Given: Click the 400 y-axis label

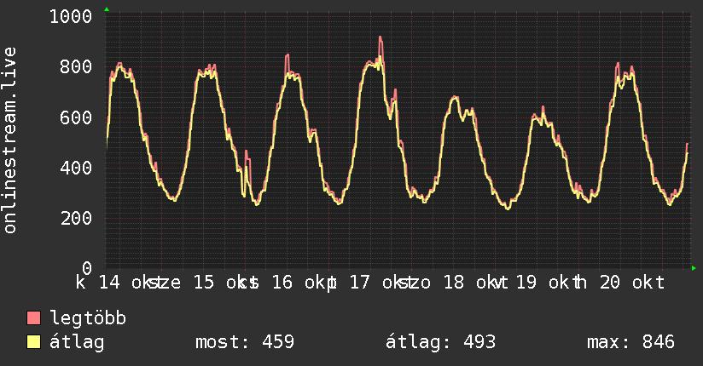Looking at the screenshot, I should tap(76, 168).
